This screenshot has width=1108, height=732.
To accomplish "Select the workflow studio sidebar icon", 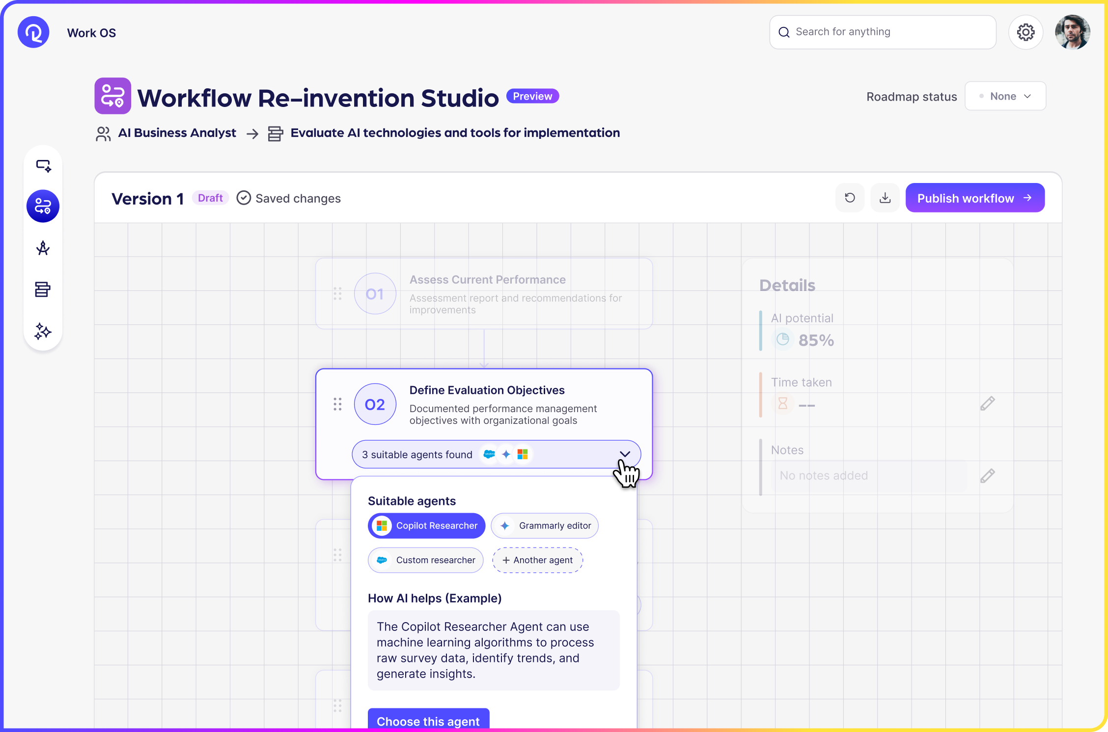I will [x=43, y=206].
